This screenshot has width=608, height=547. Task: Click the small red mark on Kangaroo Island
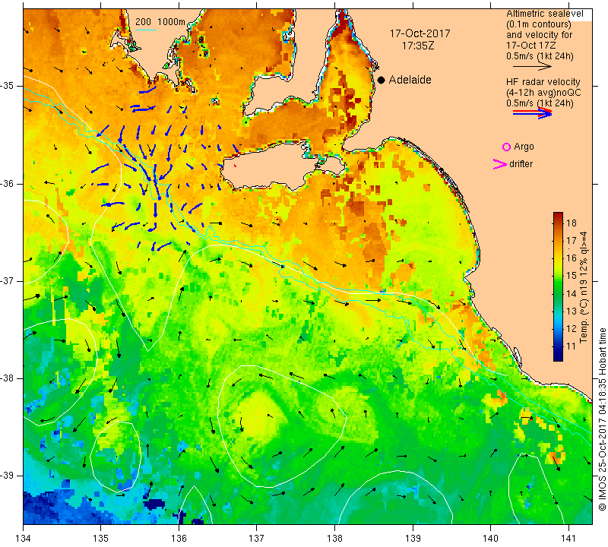(235, 166)
